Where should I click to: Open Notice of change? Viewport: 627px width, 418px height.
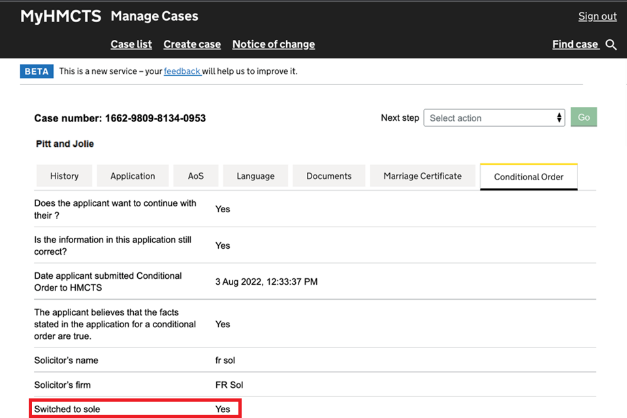[273, 44]
